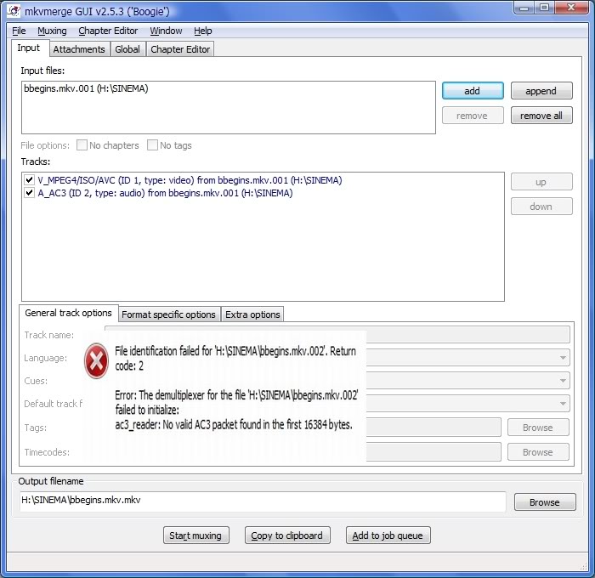Image resolution: width=595 pixels, height=578 pixels.
Task: Click Browse next to Tags
Action: 538,428
